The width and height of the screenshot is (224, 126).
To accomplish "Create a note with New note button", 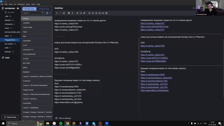I will pyautogui.click(x=29, y=9).
